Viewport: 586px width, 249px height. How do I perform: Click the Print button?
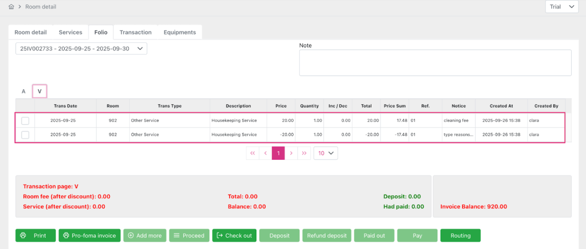coord(35,235)
